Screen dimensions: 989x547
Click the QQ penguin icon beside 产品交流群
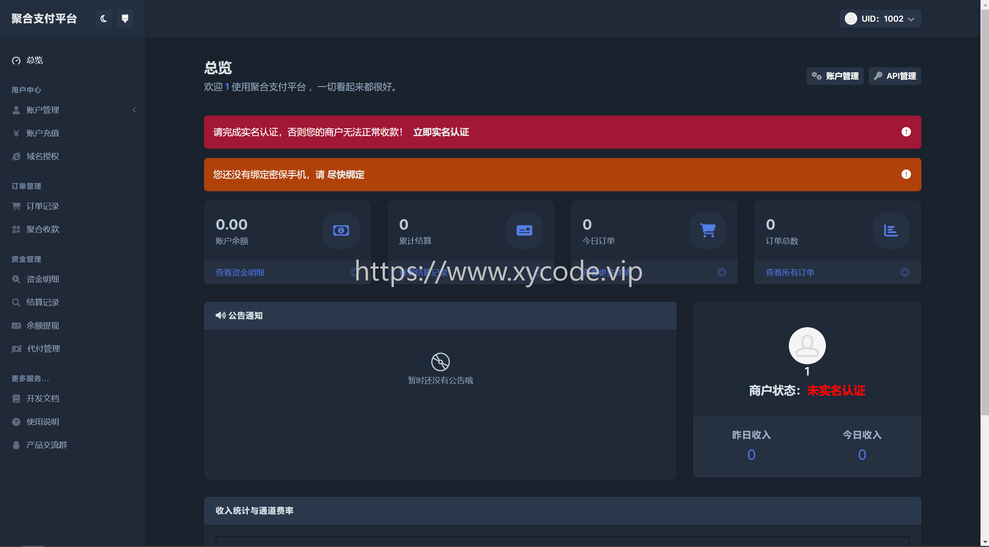16,445
